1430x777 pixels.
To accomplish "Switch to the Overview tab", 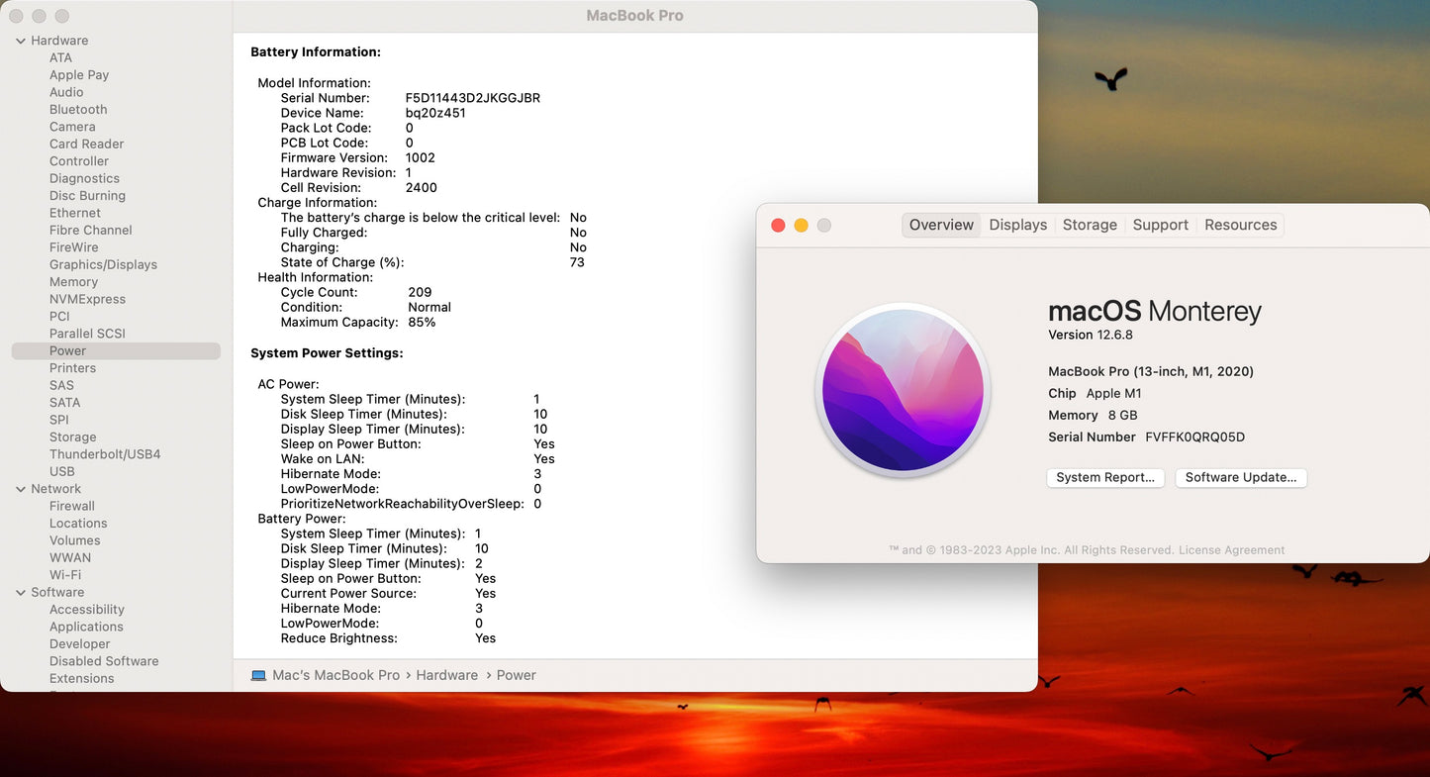I will coord(941,225).
